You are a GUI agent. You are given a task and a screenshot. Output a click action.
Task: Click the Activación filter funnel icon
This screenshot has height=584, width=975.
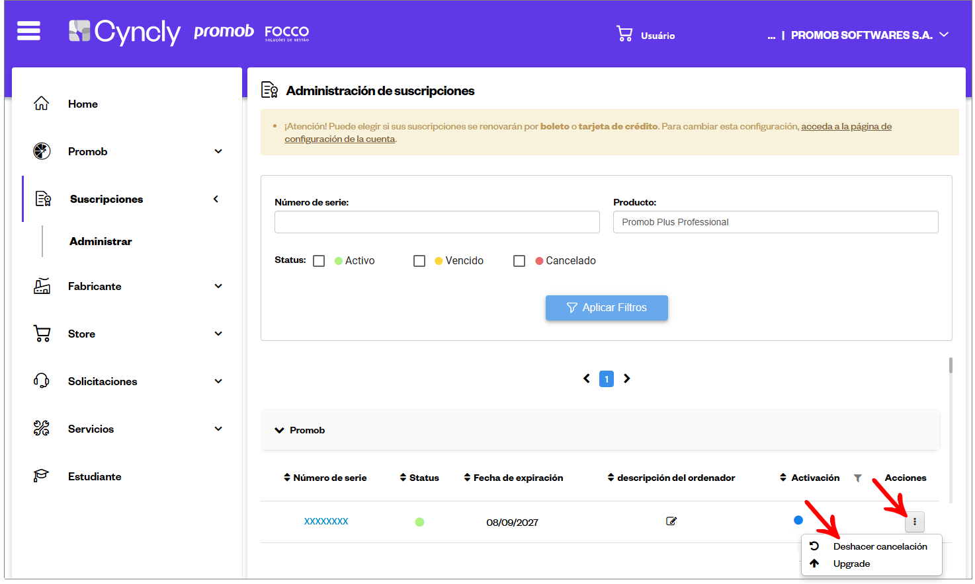[858, 478]
